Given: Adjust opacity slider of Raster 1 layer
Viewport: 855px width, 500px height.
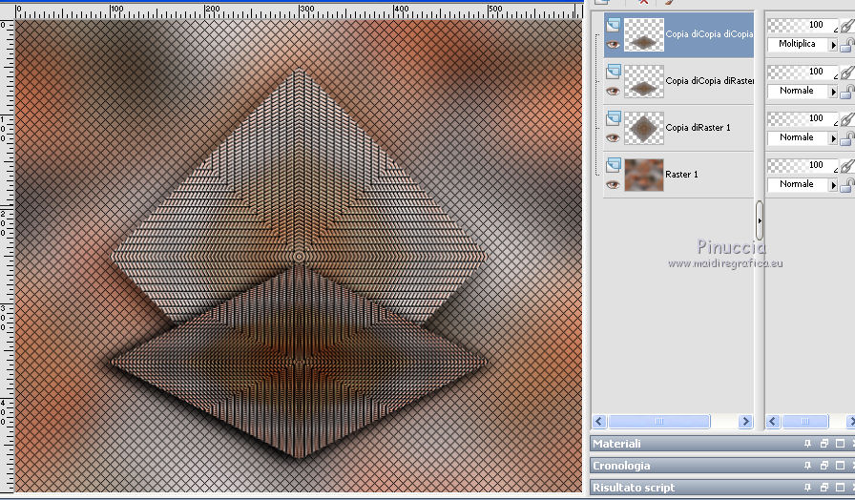Looking at the screenshot, I should pos(803,166).
